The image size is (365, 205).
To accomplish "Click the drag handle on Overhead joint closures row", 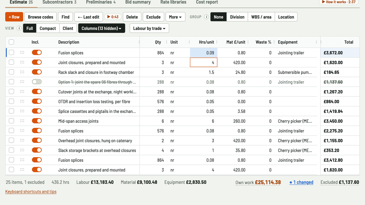I will pos(22,140).
